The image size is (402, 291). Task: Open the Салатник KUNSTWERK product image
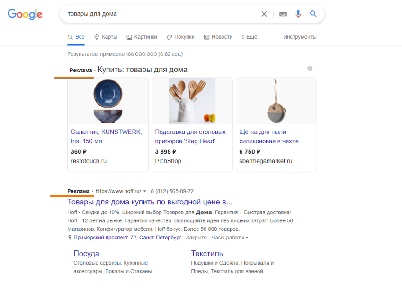[108, 101]
